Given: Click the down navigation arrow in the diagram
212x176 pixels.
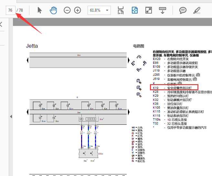Looking at the screenshot, I should point(139,70).
